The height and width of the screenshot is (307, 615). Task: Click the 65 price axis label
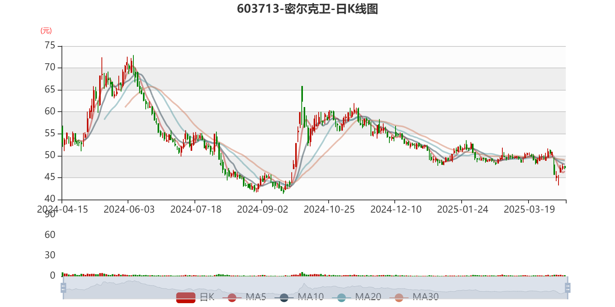point(50,90)
